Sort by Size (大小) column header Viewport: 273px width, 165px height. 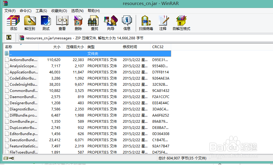pyautogui.click(x=50, y=47)
